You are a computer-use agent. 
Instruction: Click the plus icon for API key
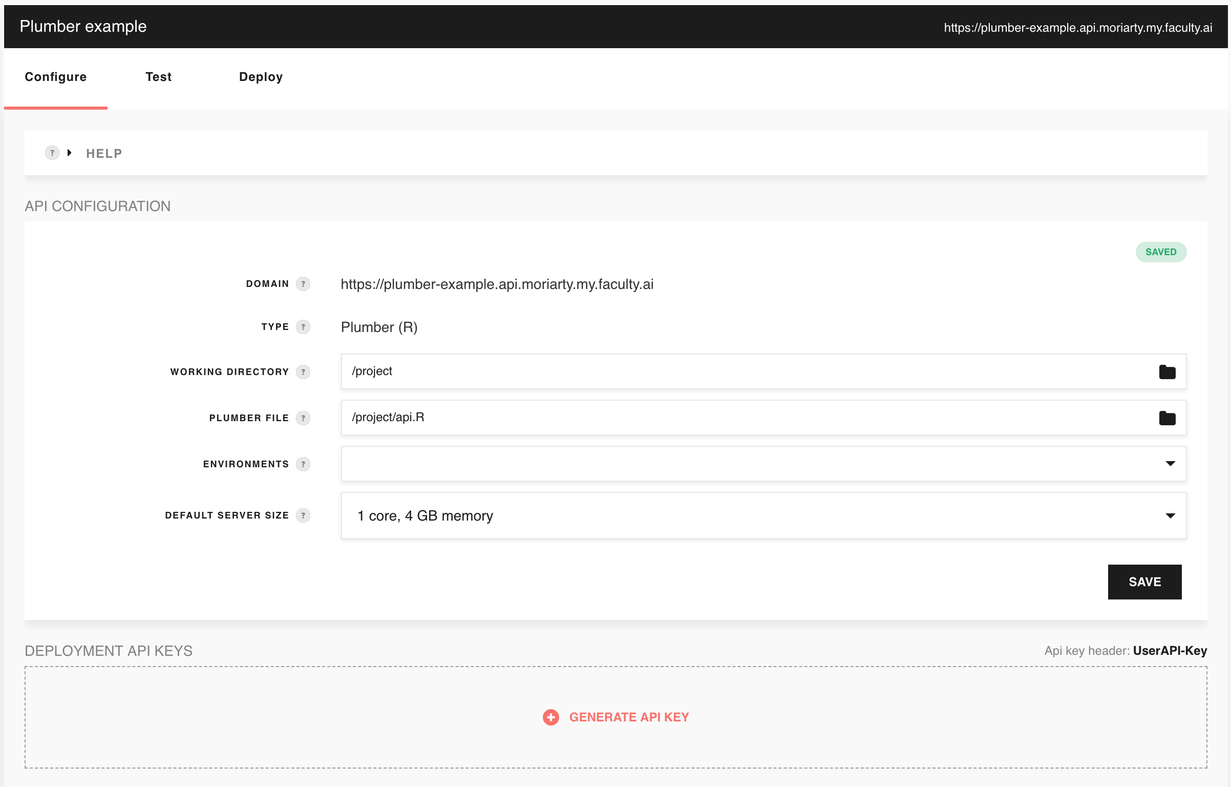[551, 717]
